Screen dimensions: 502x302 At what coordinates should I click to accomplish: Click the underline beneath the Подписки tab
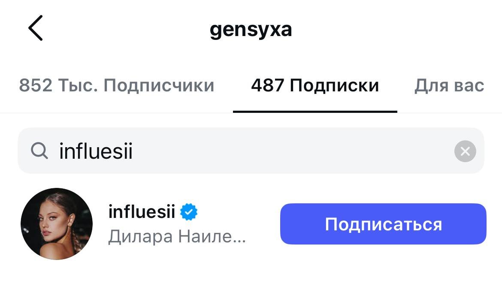pyautogui.click(x=315, y=112)
